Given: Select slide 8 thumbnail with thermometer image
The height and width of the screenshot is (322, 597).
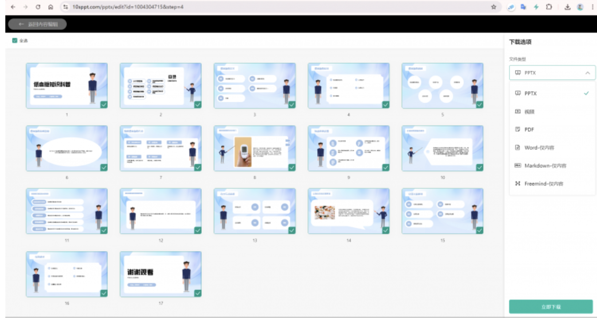Looking at the screenshot, I should point(254,148).
